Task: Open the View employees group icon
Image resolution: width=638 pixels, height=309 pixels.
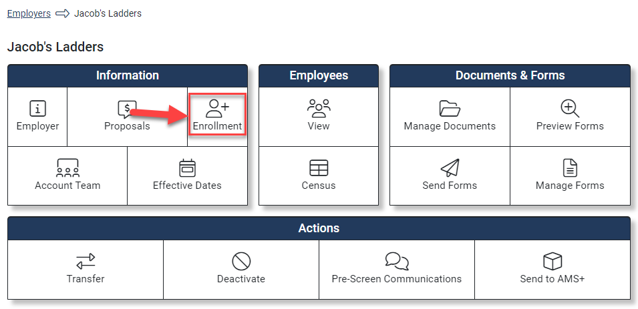Action: (x=319, y=109)
